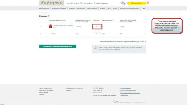Open the hamburger menu icon

pos(144,8)
